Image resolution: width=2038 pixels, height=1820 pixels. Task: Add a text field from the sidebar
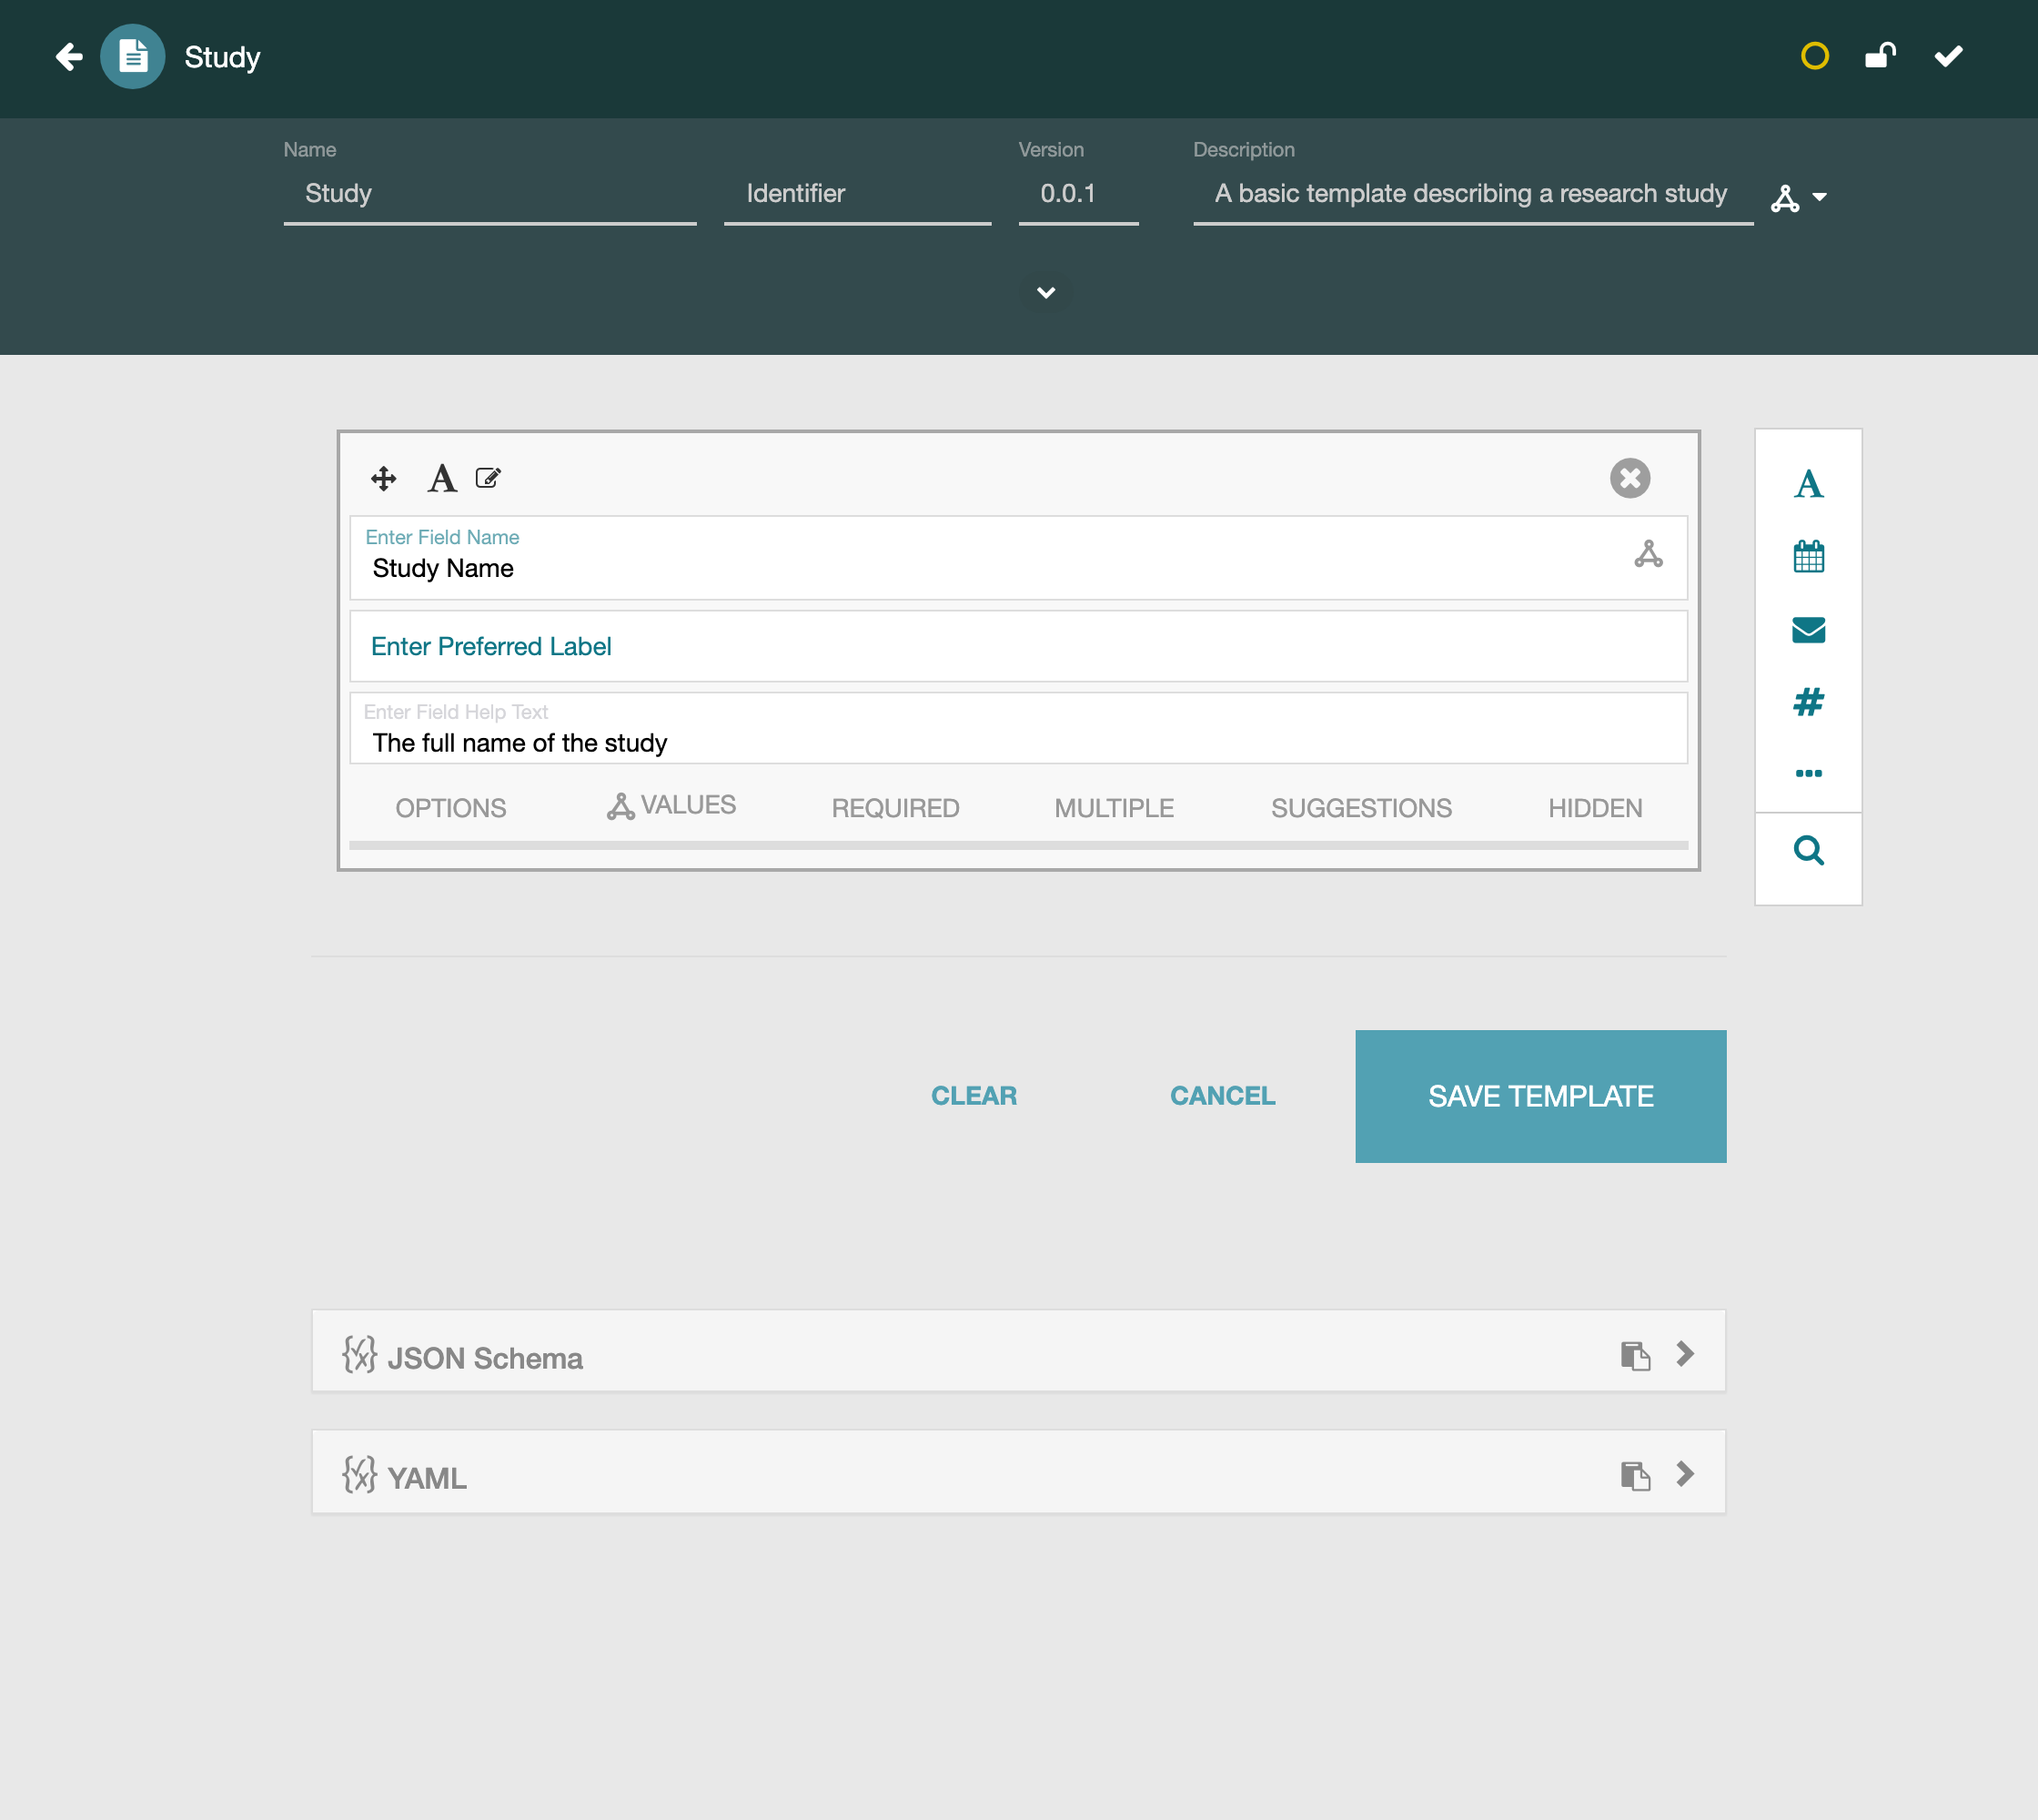click(1808, 484)
